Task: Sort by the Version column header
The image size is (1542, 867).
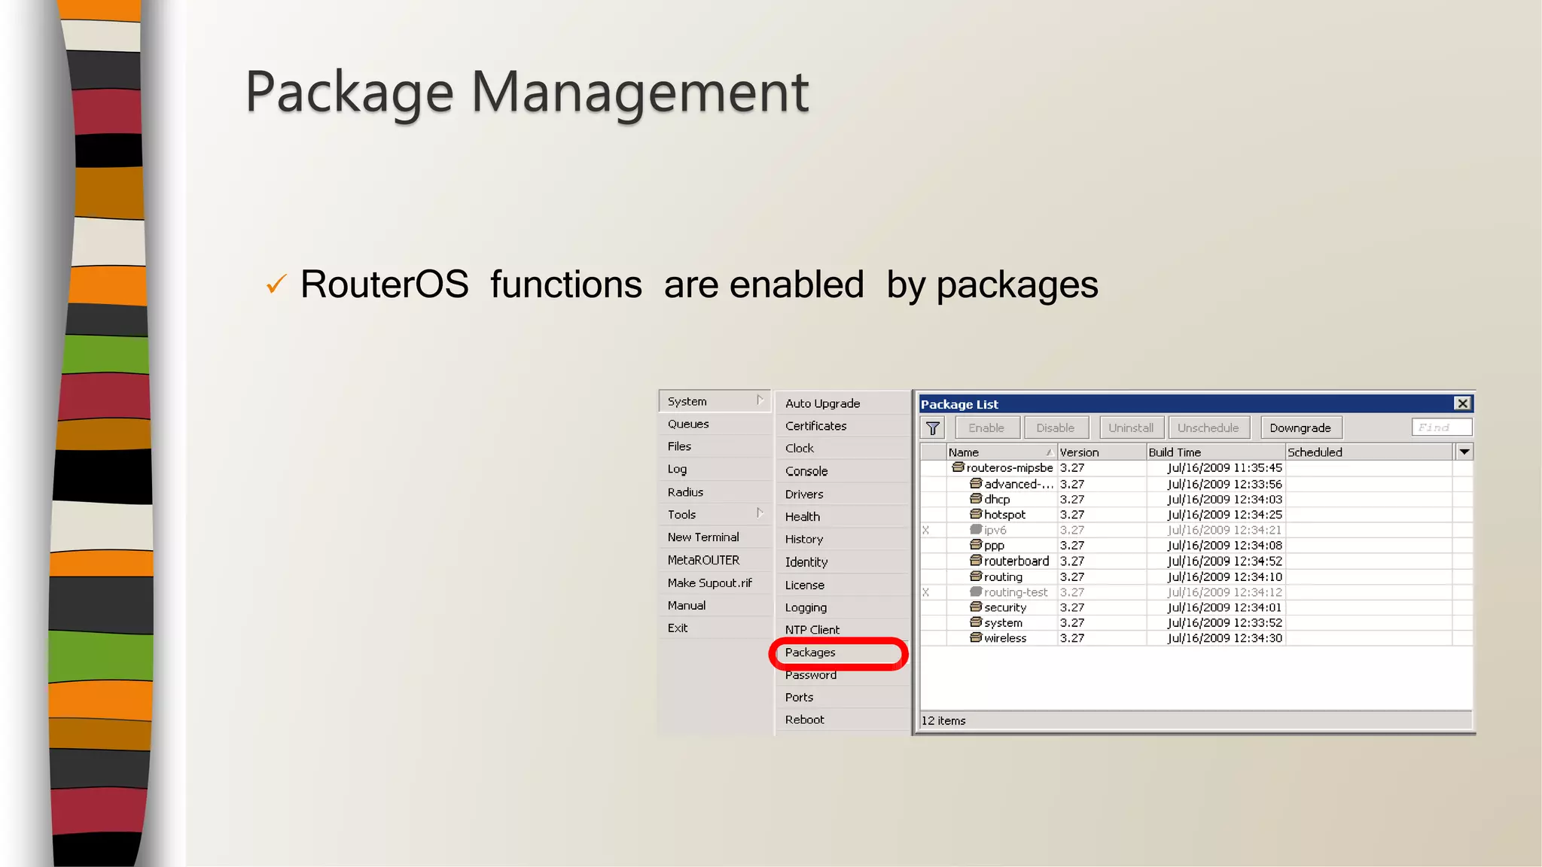Action: [1102, 452]
